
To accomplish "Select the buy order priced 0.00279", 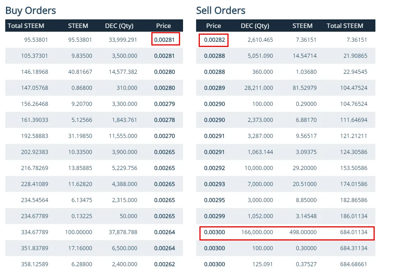I will (x=164, y=104).
